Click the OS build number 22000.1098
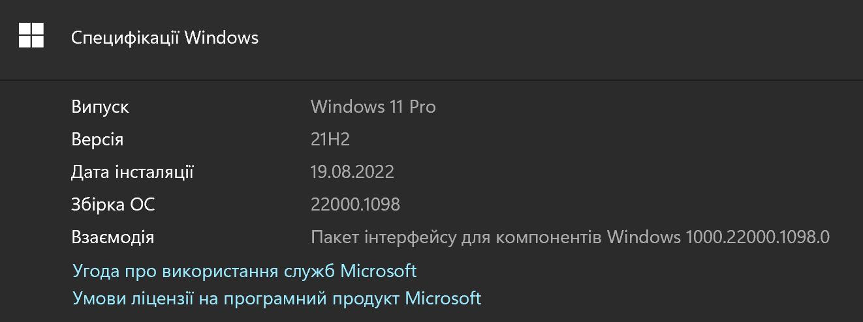This screenshot has width=863, height=322. [x=355, y=205]
